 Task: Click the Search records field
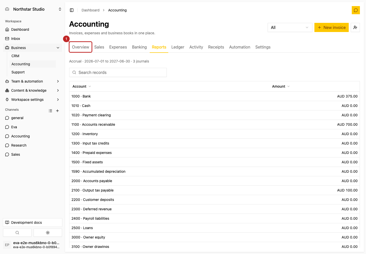[x=118, y=72]
